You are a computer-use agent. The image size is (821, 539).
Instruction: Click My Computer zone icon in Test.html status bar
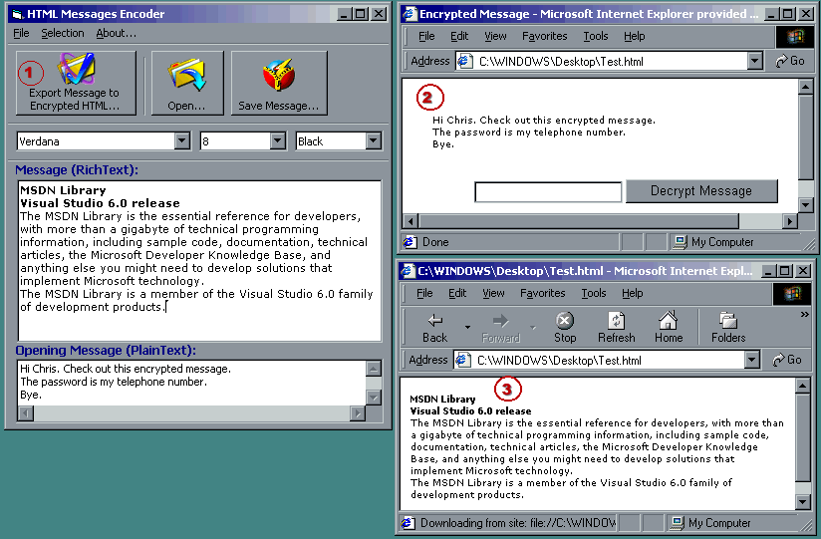click(678, 523)
